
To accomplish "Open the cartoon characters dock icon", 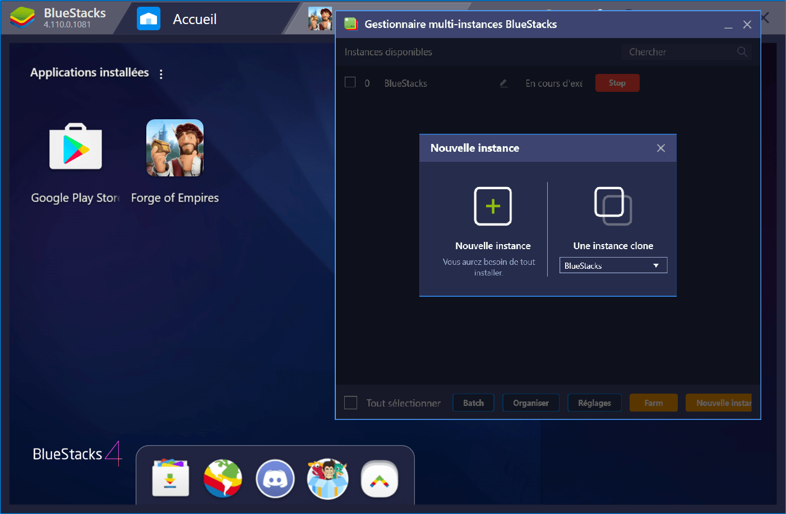I will click(328, 479).
